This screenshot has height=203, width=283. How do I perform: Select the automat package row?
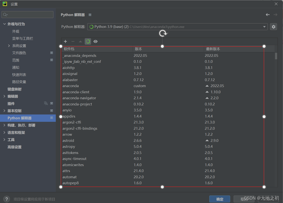(x=168, y=177)
